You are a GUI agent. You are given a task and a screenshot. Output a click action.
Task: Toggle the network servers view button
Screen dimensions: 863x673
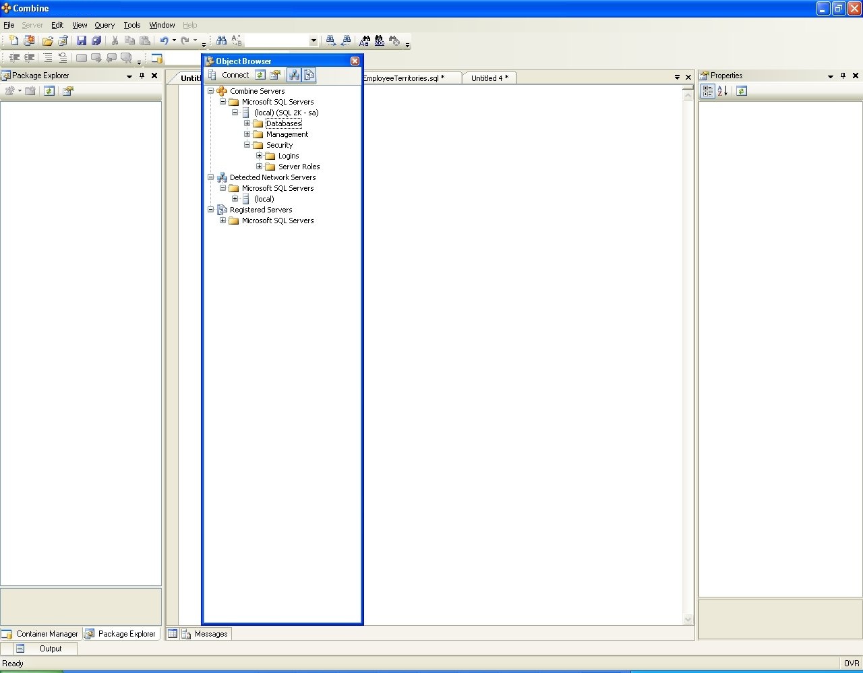(294, 75)
